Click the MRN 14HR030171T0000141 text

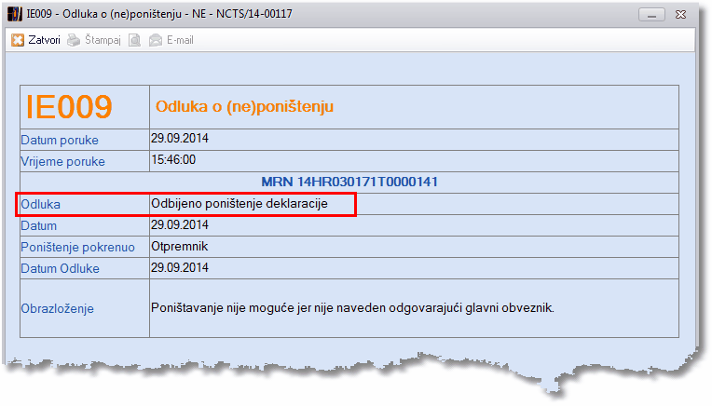pos(349,182)
